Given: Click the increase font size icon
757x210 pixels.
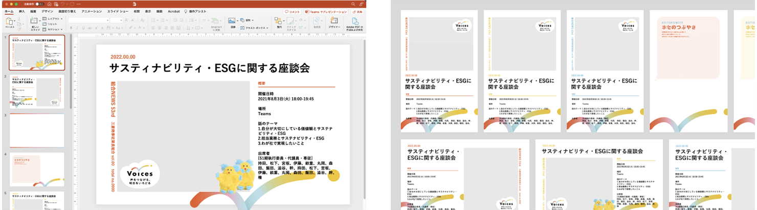Looking at the screenshot, I should point(126,20).
